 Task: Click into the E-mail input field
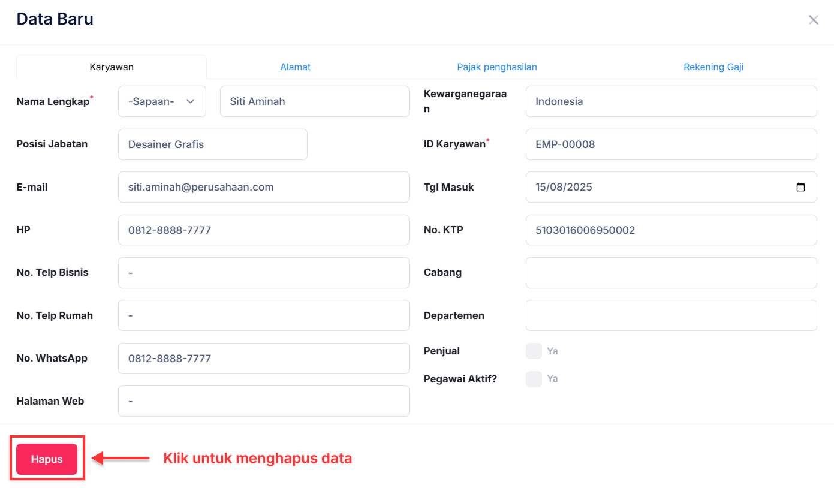tap(263, 187)
